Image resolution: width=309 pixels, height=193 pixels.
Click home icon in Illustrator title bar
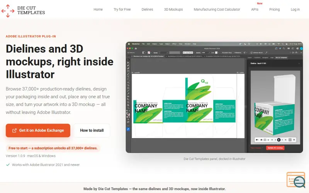[x=136, y=49]
